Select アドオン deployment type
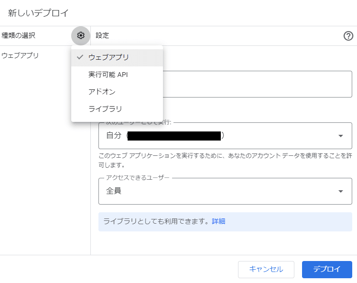Screen dimensions: 357x283 point(117,92)
